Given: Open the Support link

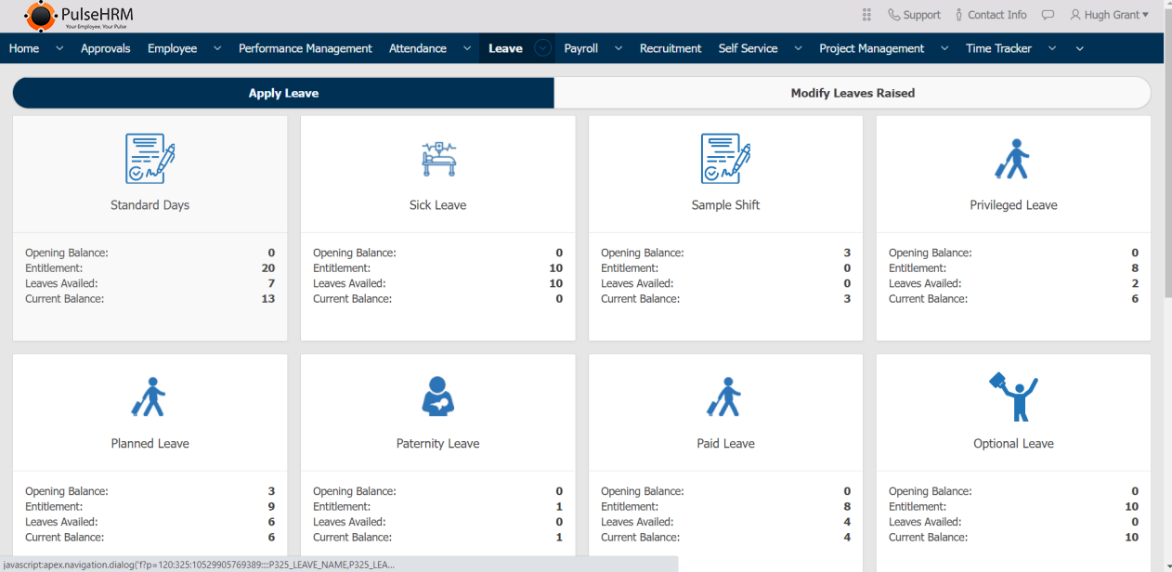Looking at the screenshot, I should [x=914, y=15].
